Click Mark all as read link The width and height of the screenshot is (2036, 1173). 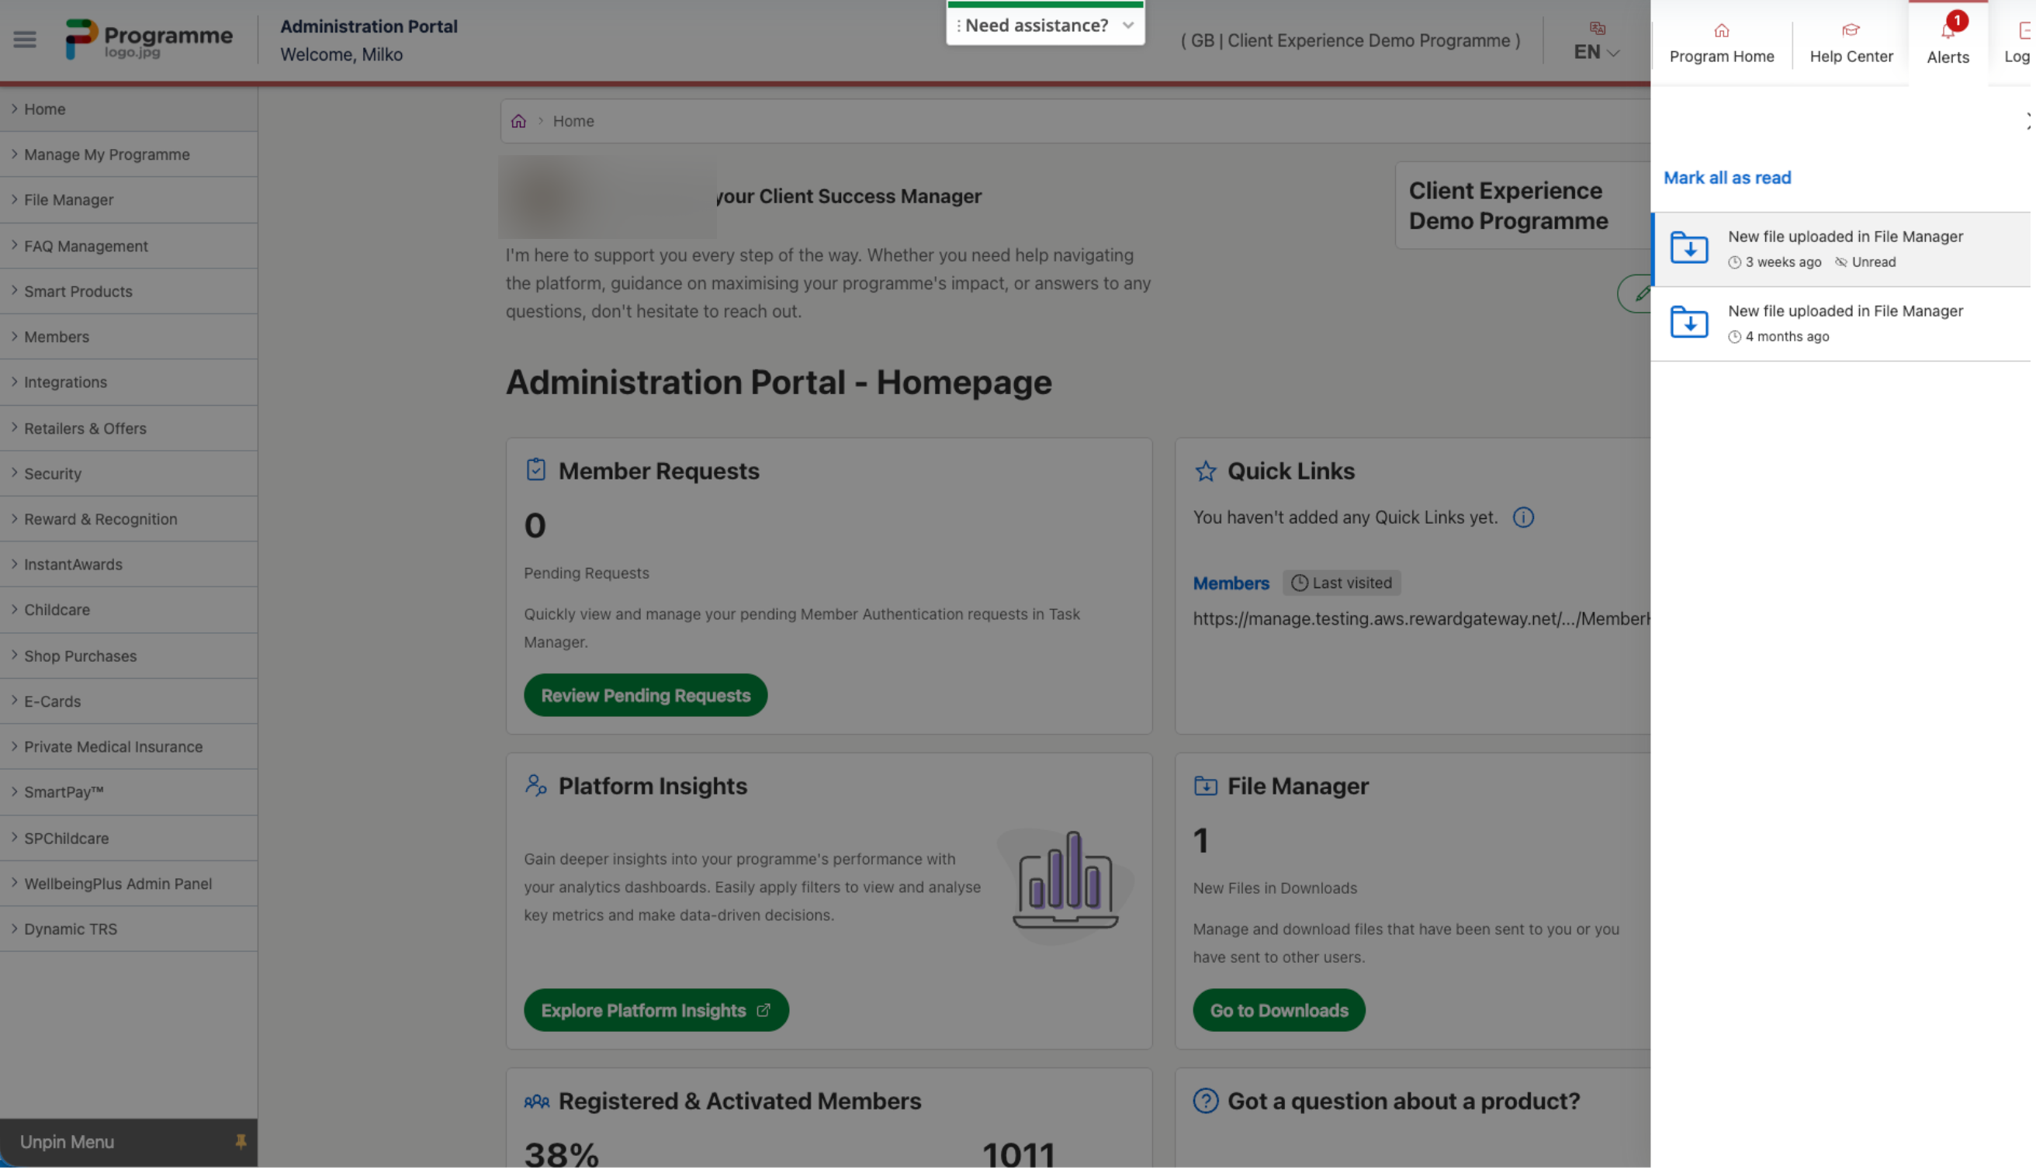[x=1726, y=178]
